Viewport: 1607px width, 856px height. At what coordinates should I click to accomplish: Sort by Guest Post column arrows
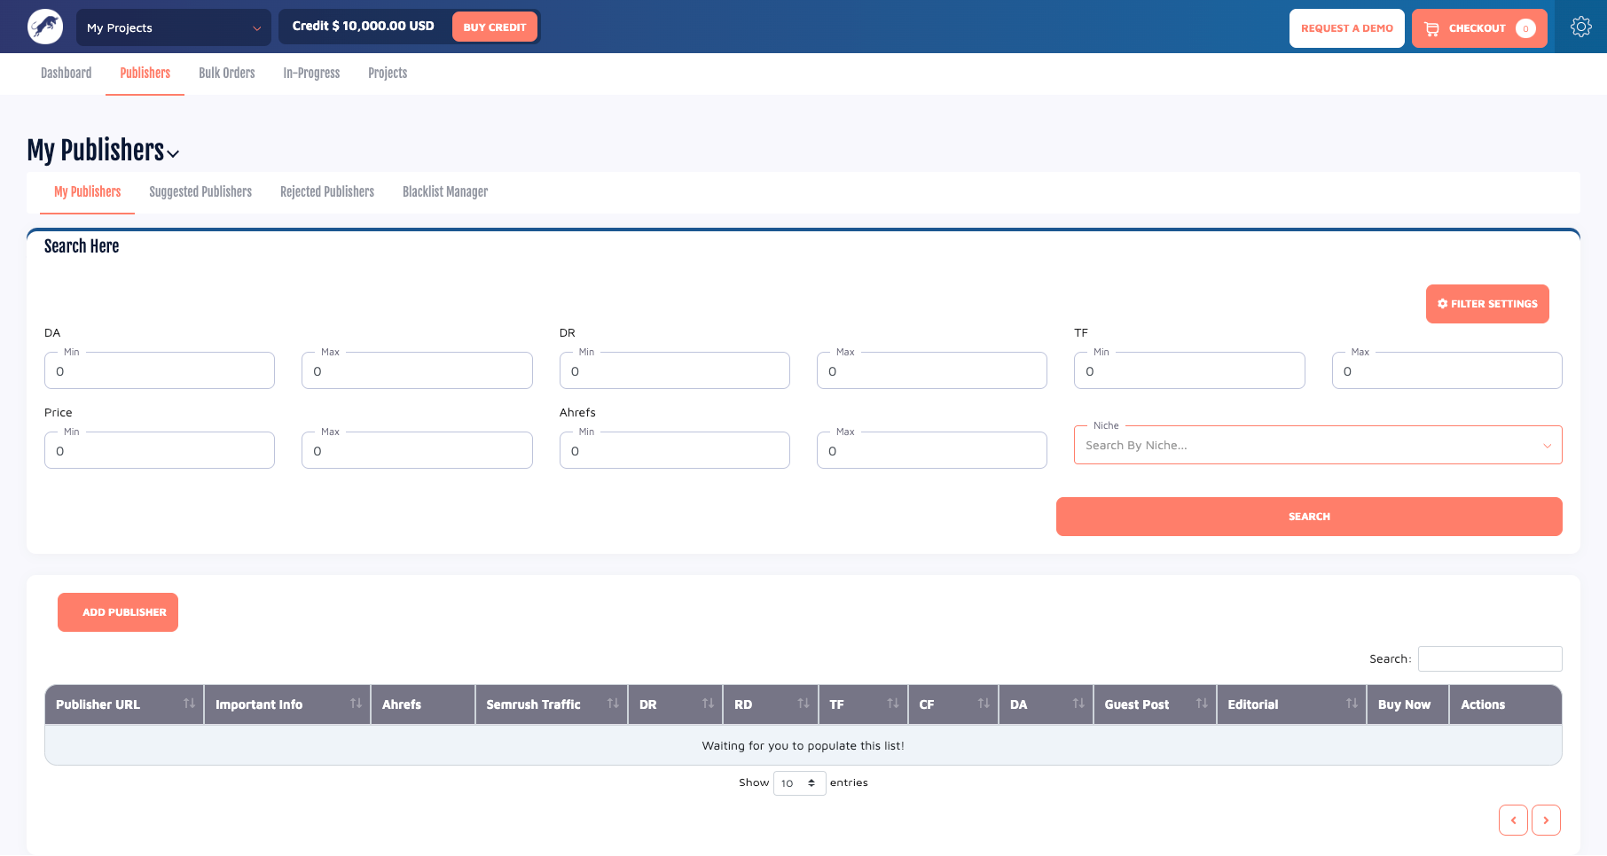pos(1202,704)
